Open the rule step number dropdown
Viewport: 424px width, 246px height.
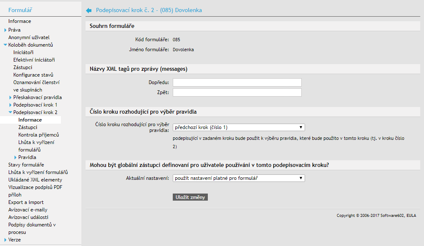(x=239, y=127)
